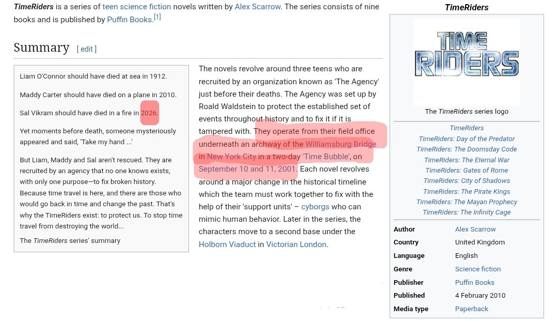Image resolution: width=557 pixels, height=322 pixels.
Task: Open TimeRiders: The Mayan Prophecy
Action: click(467, 202)
